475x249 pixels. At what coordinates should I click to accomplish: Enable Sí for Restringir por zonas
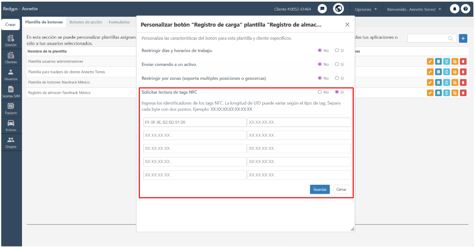336,78
